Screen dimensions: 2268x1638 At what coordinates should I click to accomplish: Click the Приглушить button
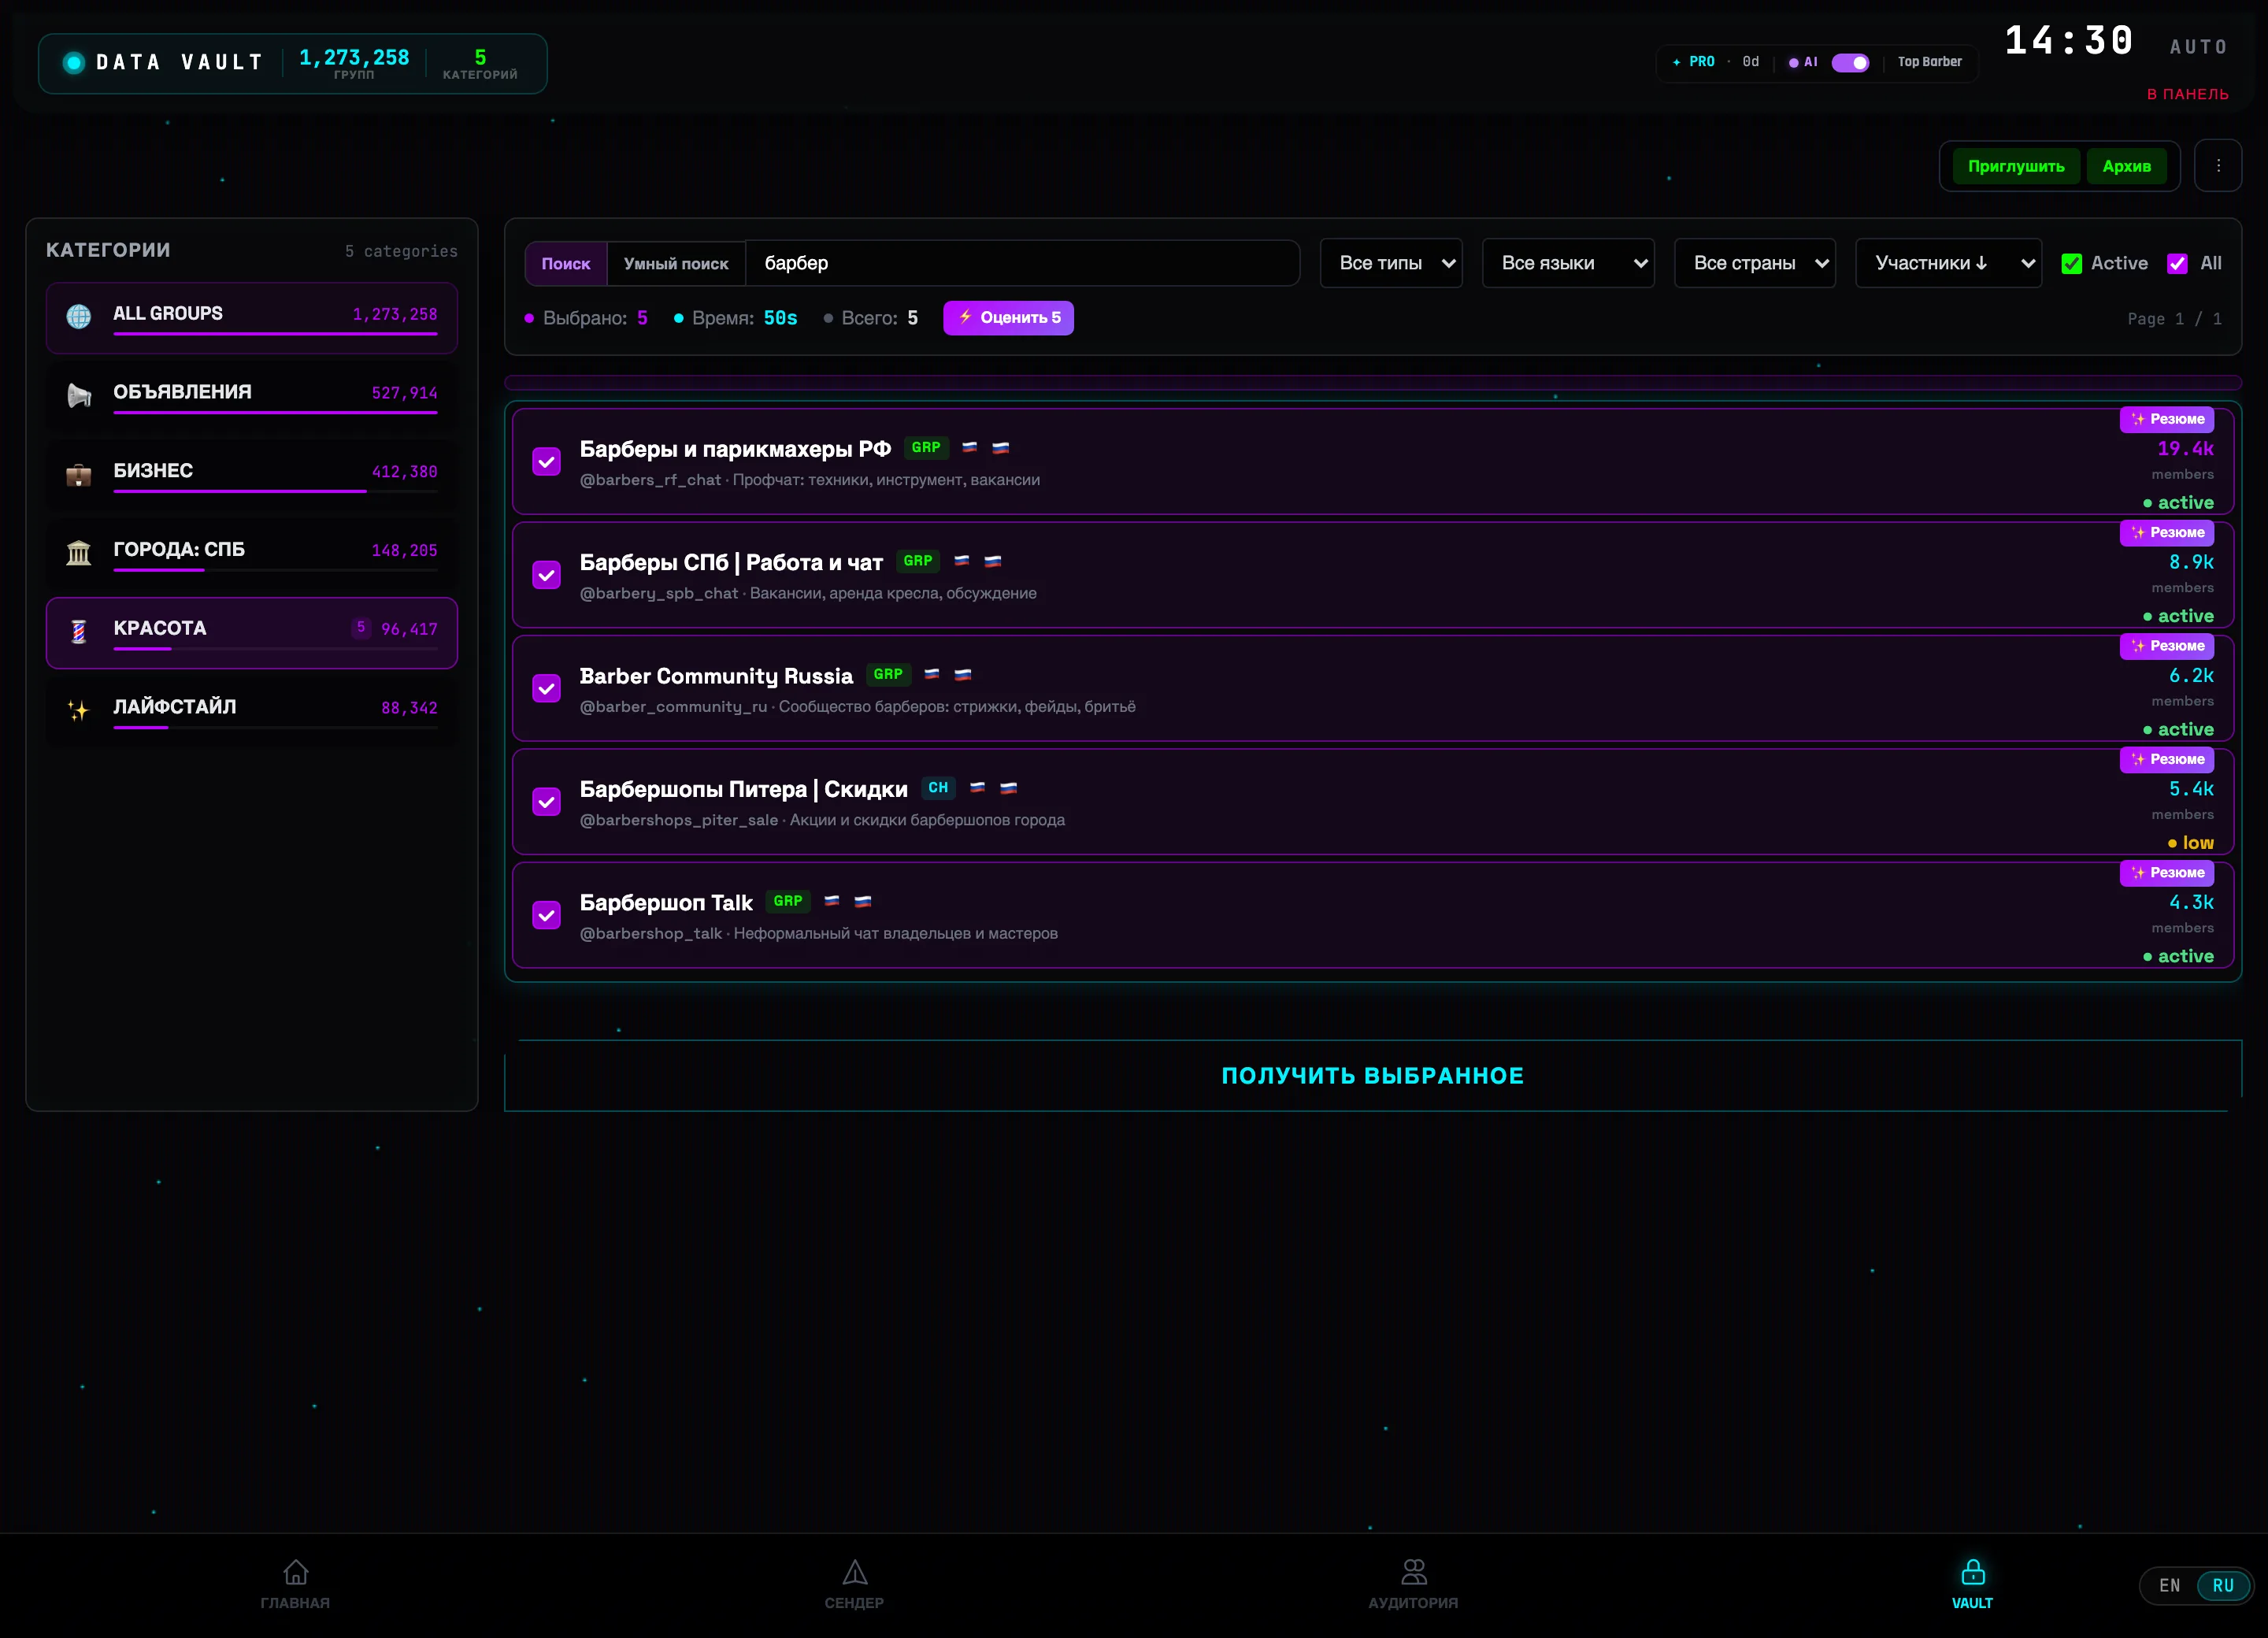point(2016,166)
